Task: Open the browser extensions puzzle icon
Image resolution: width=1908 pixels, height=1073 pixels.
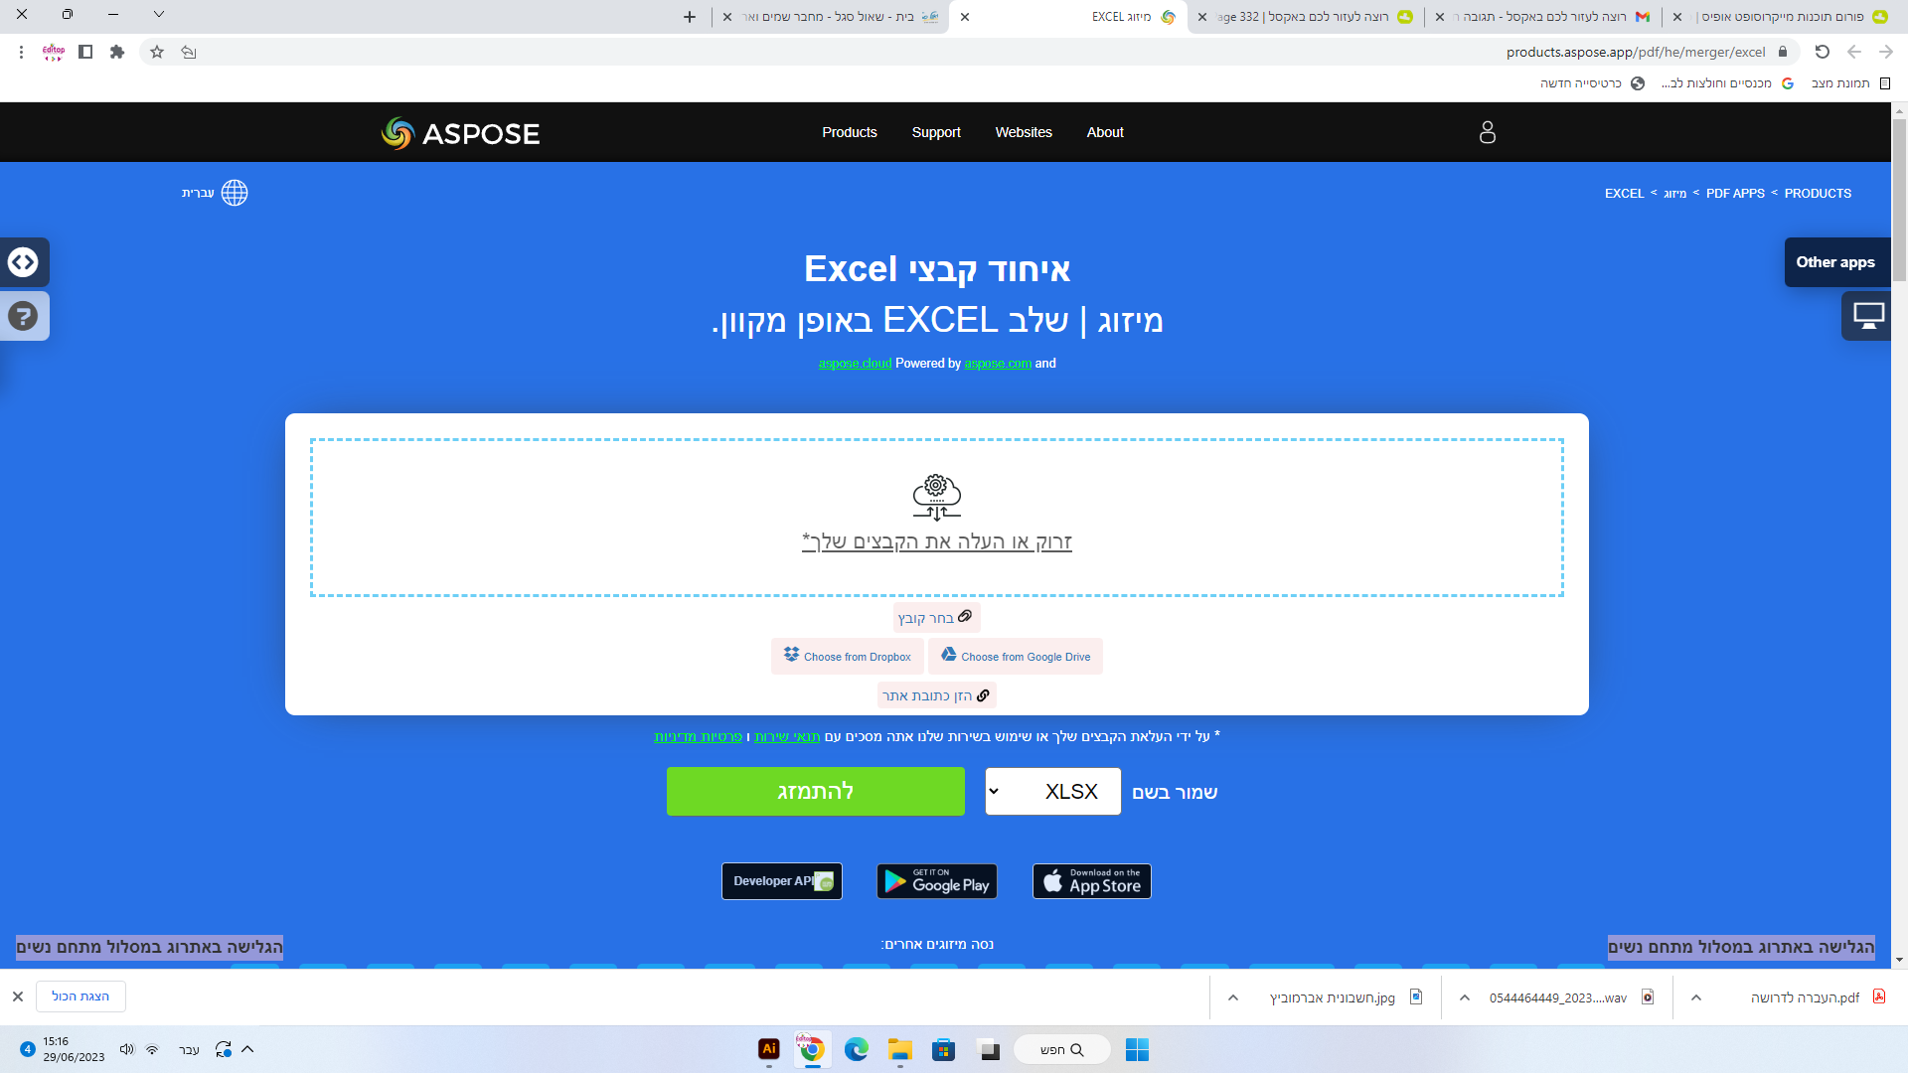Action: pyautogui.click(x=117, y=52)
